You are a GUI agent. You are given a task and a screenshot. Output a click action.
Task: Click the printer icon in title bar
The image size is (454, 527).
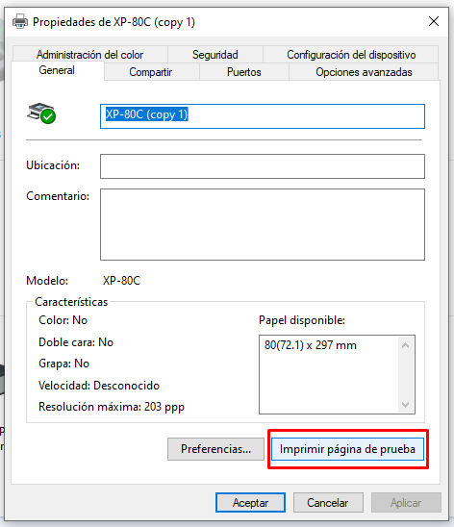tap(20, 21)
